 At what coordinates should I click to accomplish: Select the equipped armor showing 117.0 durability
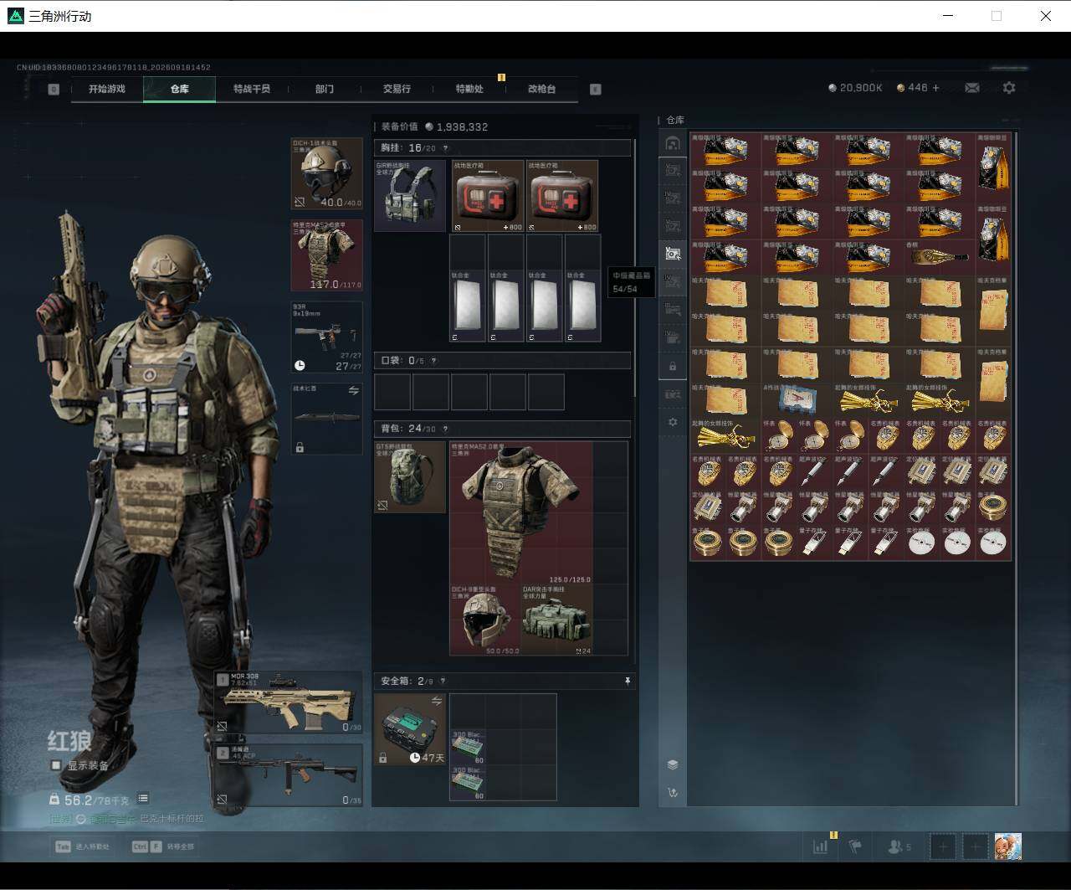pos(327,255)
